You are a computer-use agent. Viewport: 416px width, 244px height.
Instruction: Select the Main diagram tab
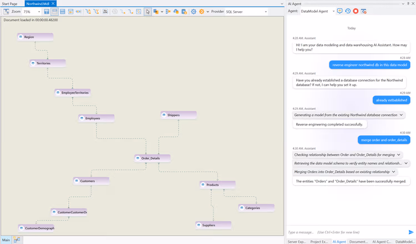click(x=6, y=240)
